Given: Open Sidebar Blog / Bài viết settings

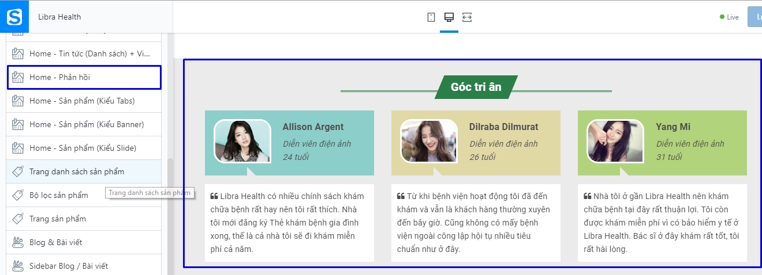Looking at the screenshot, I should pos(84,266).
